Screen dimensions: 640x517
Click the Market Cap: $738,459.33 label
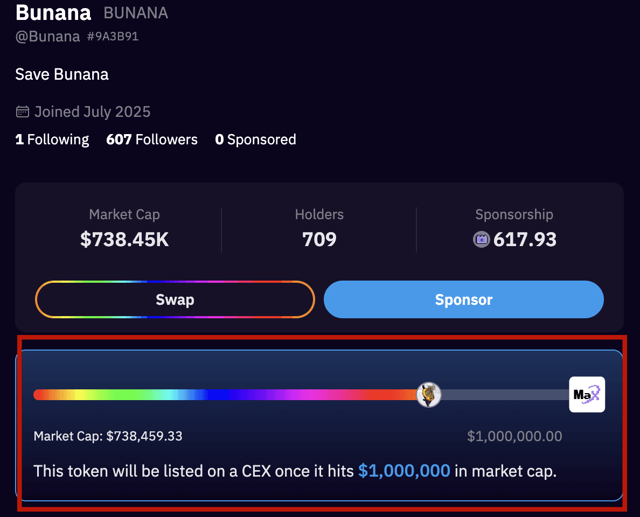point(108,436)
